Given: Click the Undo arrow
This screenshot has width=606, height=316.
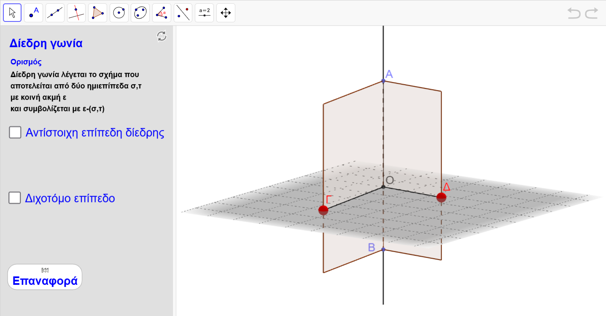Looking at the screenshot, I should pyautogui.click(x=574, y=13).
